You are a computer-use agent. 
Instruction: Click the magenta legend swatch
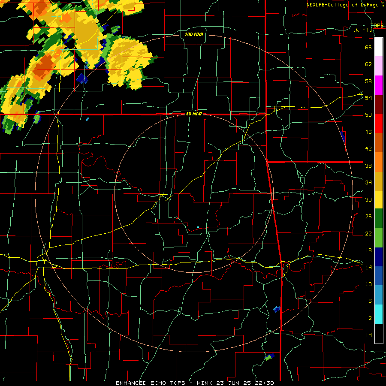379,85
